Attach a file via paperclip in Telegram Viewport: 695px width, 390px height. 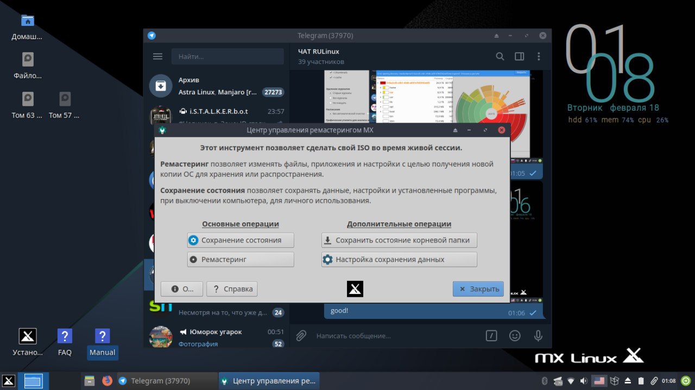point(301,336)
